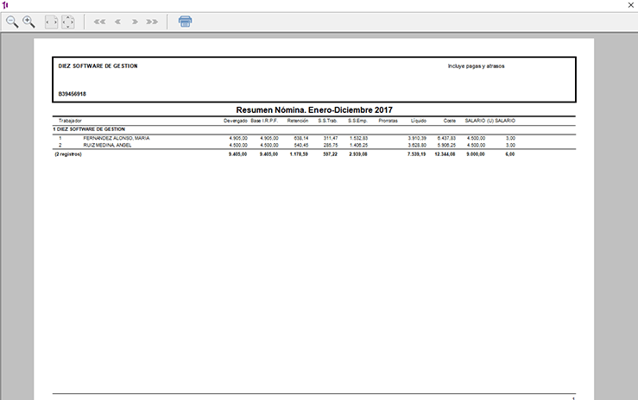This screenshot has width=638, height=400.
Task: Go to previous page arrow
Action: [x=118, y=22]
